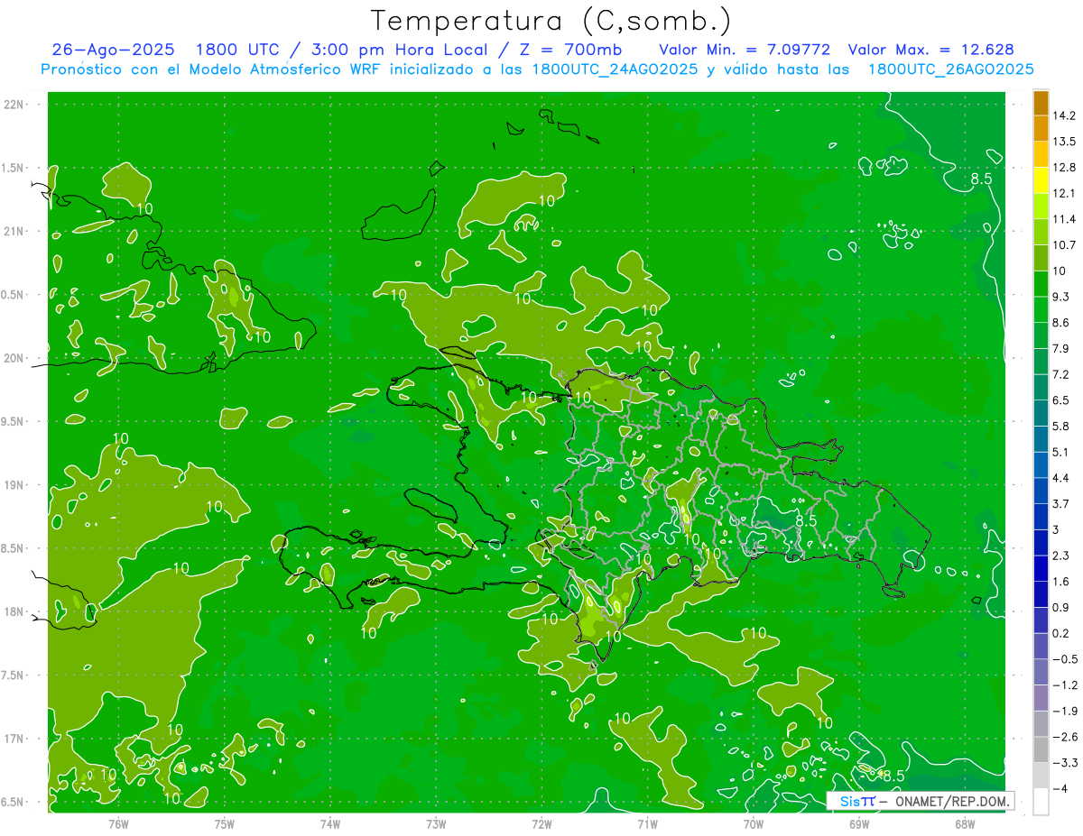Pick the yellow swatch between 12.1 and 12.8
The image size is (1083, 836).
[x=1041, y=180]
